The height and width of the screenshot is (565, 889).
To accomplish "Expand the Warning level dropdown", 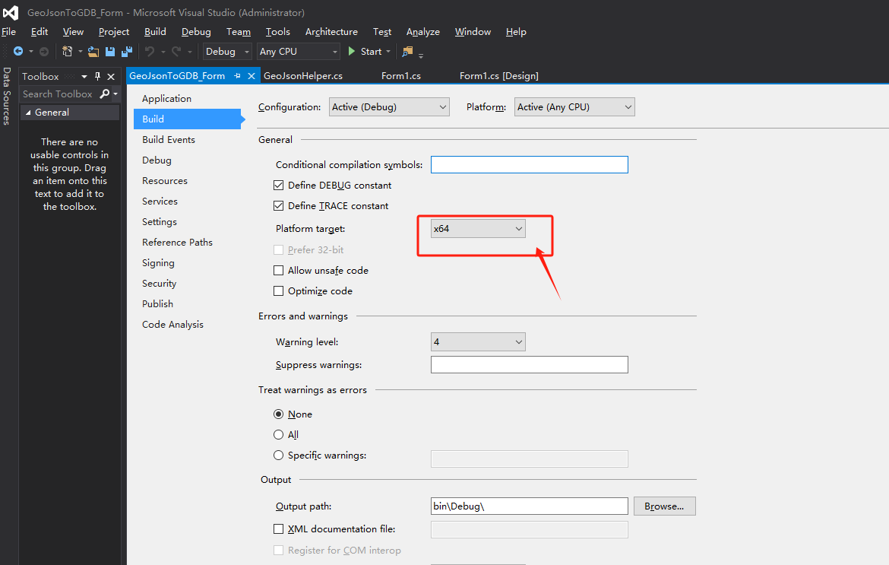I will point(478,341).
